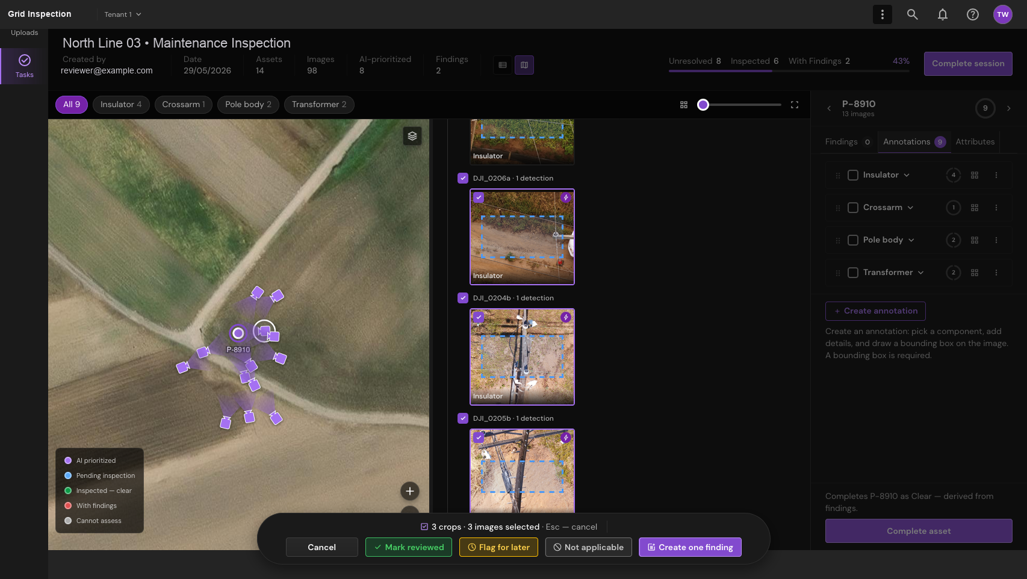This screenshot has width=1027, height=579.
Task: Tick the Transformer annotation checkbox
Action: point(853,273)
